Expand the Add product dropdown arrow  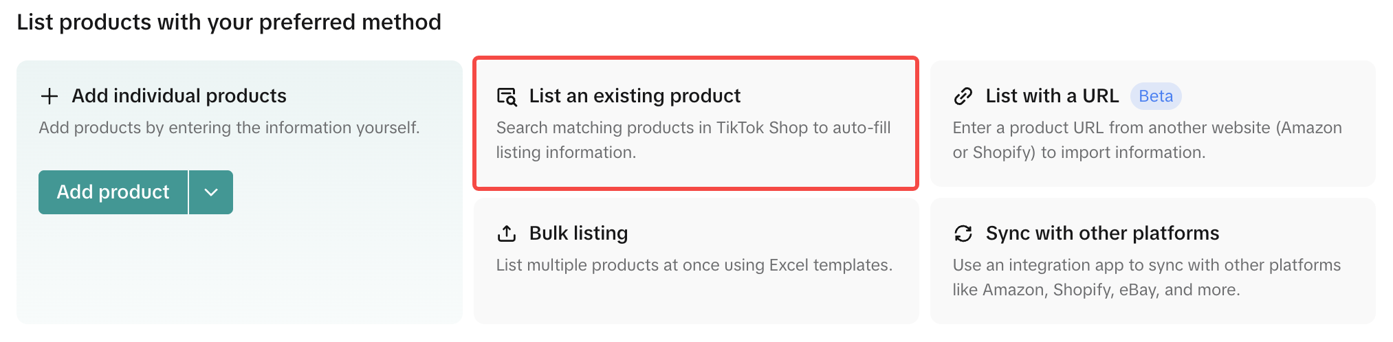pyautogui.click(x=211, y=192)
